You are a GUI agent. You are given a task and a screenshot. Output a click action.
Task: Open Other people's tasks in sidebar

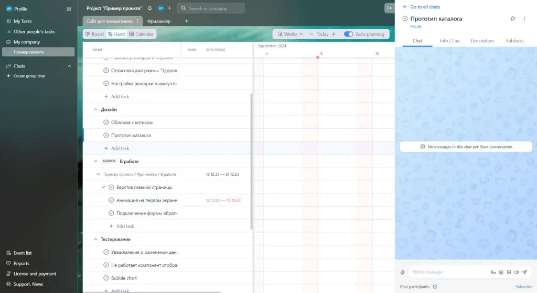click(x=30, y=31)
